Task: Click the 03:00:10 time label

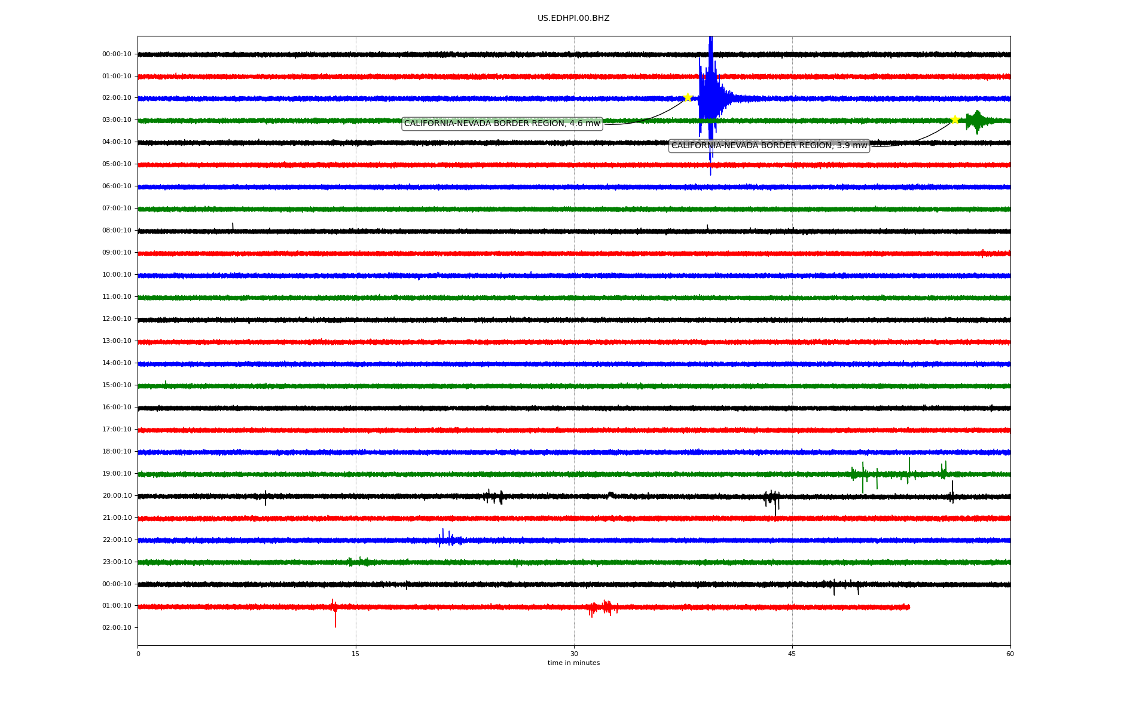Action: pyautogui.click(x=117, y=120)
